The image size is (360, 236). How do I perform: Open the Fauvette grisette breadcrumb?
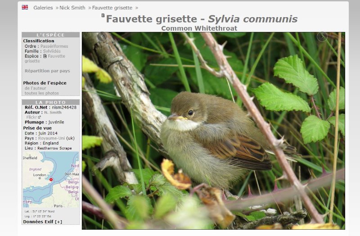[x=112, y=8]
